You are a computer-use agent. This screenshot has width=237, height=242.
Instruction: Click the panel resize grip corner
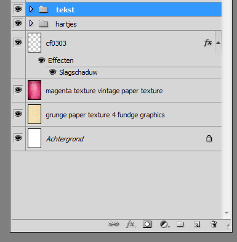228,226
